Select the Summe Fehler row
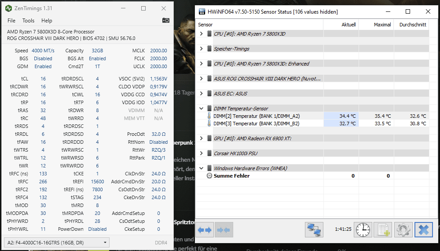 [312, 176]
